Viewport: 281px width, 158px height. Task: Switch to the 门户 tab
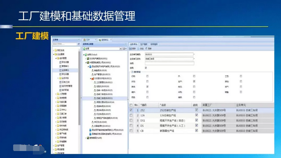[x=89, y=40]
